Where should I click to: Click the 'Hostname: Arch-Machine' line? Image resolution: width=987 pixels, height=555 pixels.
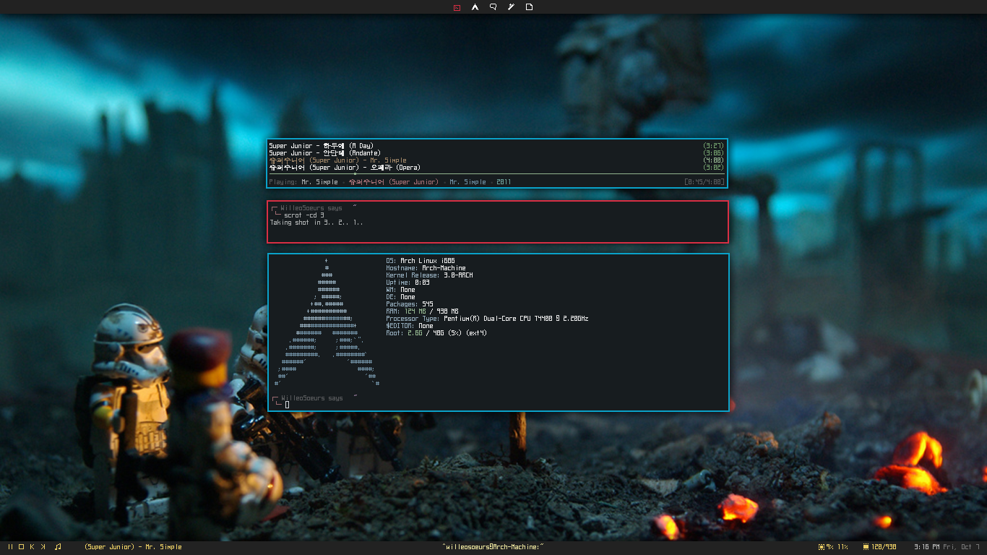426,268
